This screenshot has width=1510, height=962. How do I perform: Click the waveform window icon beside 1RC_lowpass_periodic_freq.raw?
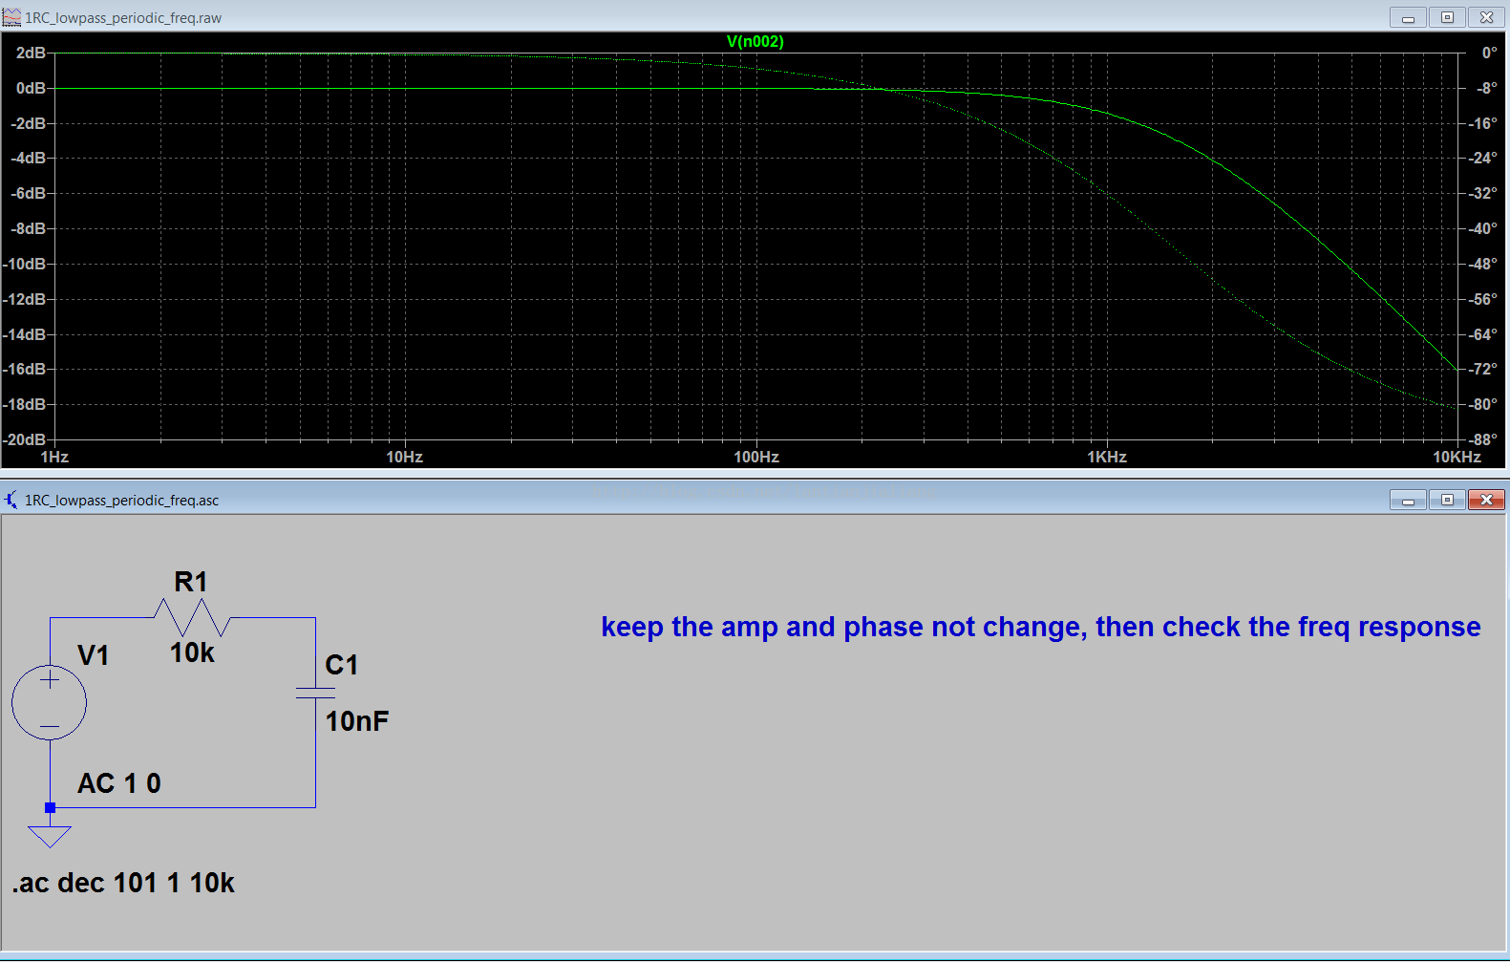point(11,17)
